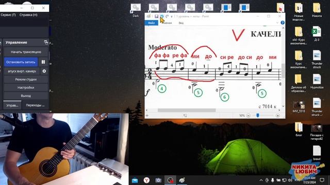
Task: Open the notification center icon
Action: (322, 180)
